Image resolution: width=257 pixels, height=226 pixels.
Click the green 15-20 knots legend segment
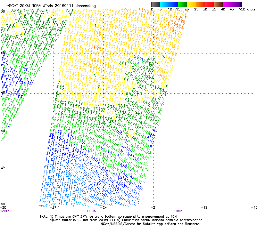183,4
